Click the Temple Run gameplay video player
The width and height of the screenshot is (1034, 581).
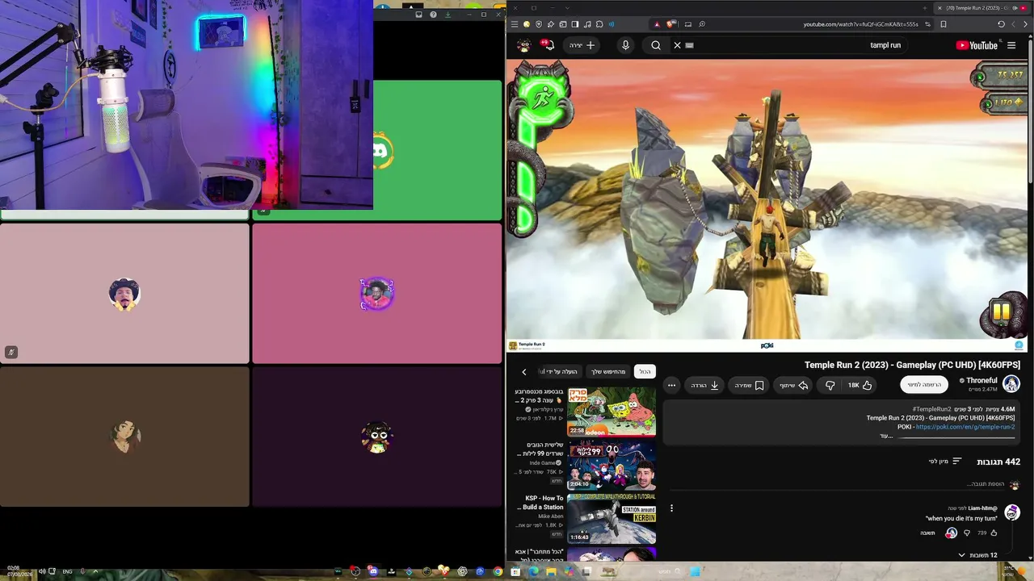point(767,206)
